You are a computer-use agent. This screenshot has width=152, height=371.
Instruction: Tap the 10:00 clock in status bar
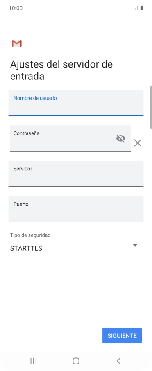click(16, 8)
